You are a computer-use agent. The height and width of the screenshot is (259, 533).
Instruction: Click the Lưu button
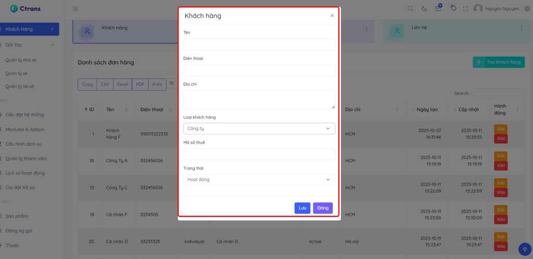[302, 208]
